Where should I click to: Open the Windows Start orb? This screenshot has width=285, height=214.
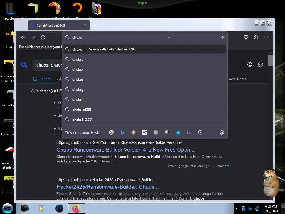point(8,208)
